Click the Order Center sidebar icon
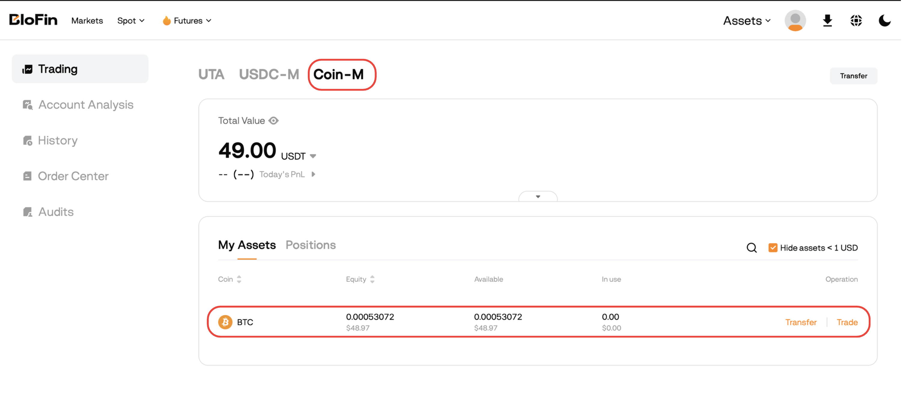This screenshot has width=909, height=413. (28, 176)
